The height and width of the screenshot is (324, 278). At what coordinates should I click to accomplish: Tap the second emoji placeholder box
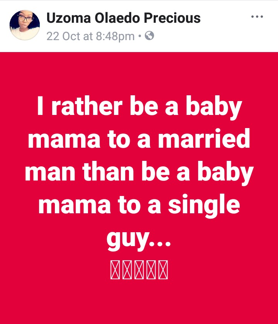(127, 270)
